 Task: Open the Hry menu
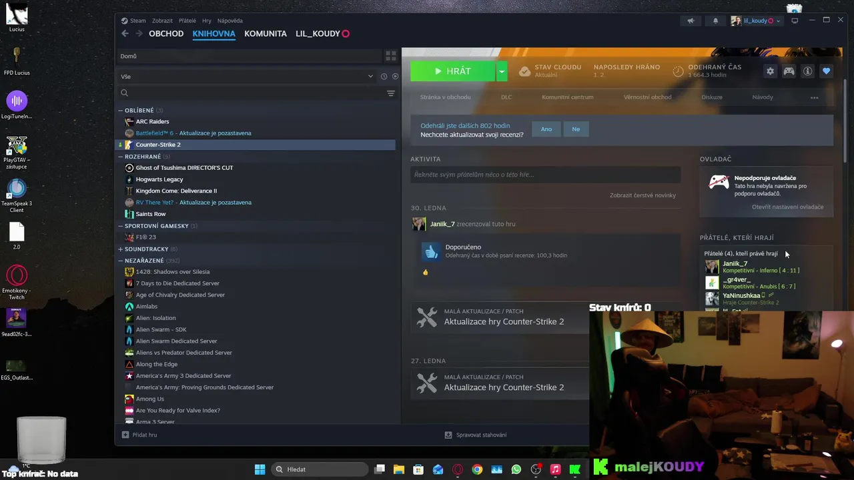[x=207, y=21]
